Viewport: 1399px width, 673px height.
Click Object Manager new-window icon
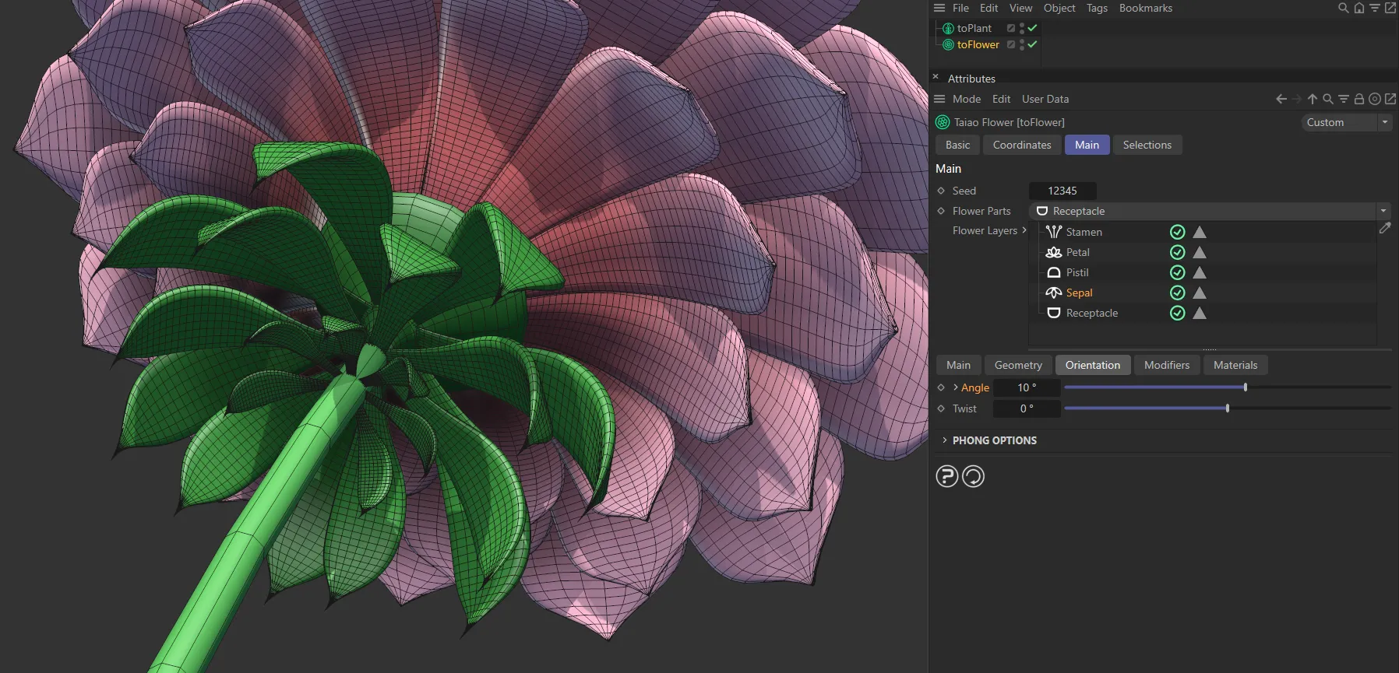point(1390,8)
